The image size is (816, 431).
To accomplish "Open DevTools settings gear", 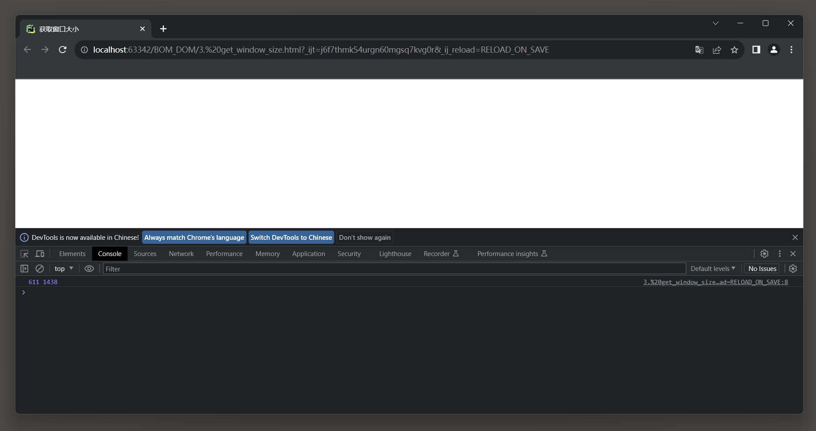I will click(764, 254).
